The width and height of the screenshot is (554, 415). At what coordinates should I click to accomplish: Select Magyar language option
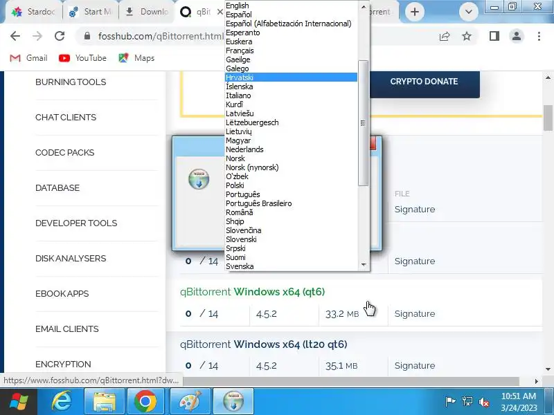(291, 140)
